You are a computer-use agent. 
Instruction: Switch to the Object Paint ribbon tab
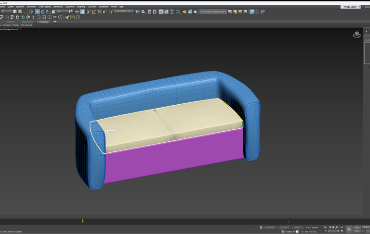[27, 22]
